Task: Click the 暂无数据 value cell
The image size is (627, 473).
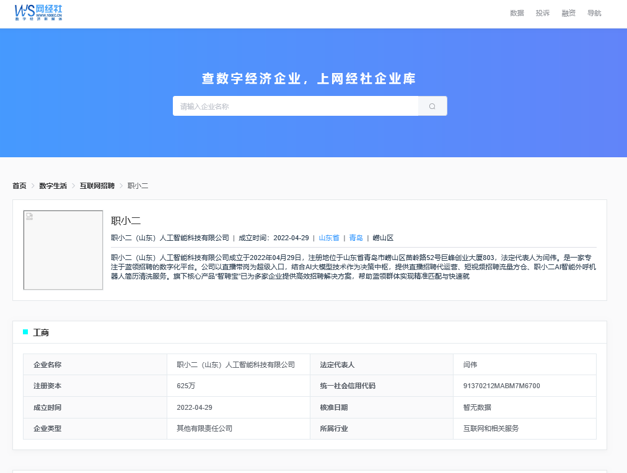Action: click(x=525, y=407)
